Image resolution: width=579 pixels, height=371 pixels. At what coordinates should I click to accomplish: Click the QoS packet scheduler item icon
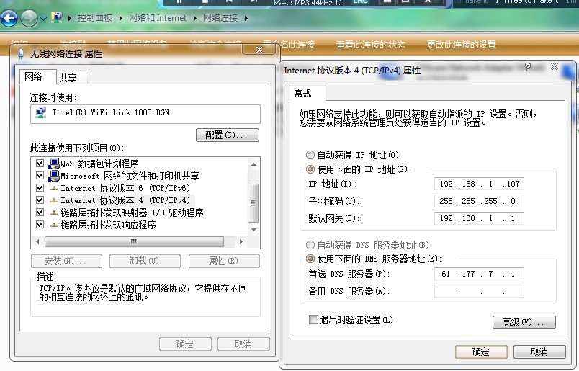pos(53,164)
